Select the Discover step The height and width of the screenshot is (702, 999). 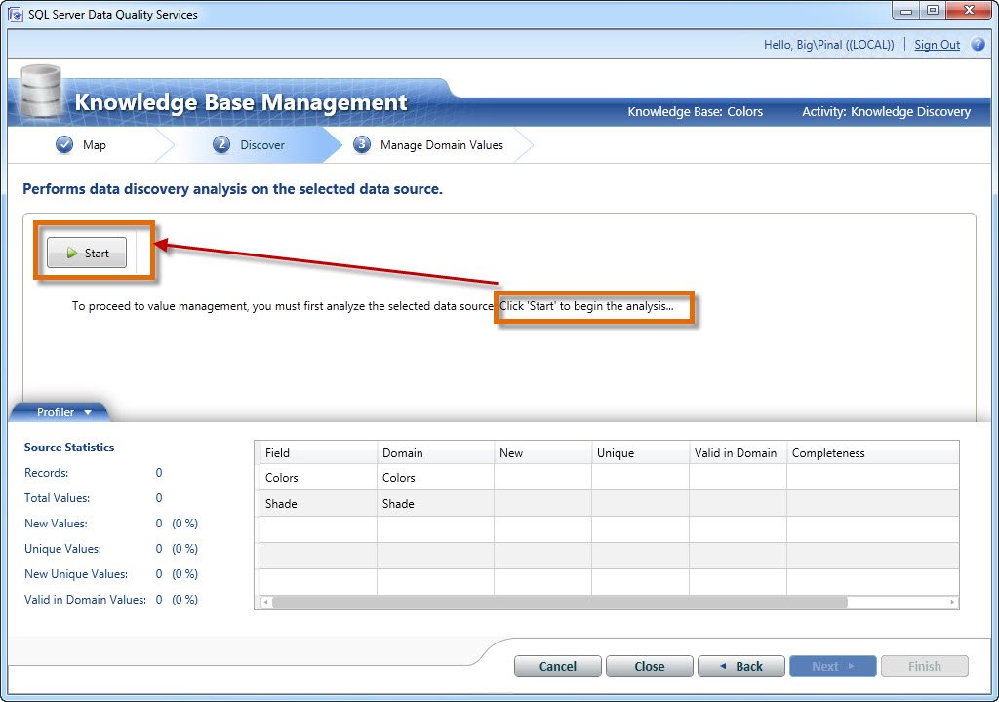(x=261, y=145)
